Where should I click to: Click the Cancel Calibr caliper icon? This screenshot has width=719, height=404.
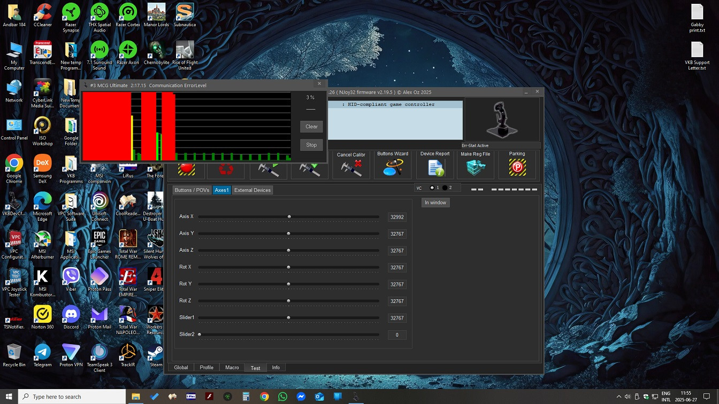pyautogui.click(x=351, y=168)
